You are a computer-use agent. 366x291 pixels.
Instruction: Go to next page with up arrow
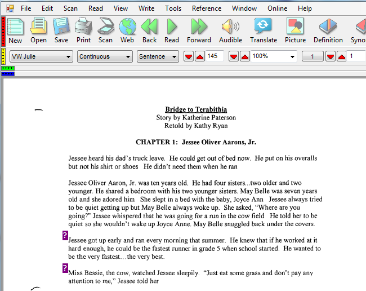click(342, 56)
